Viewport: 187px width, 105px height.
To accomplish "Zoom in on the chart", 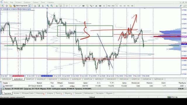I will [48, 6].
